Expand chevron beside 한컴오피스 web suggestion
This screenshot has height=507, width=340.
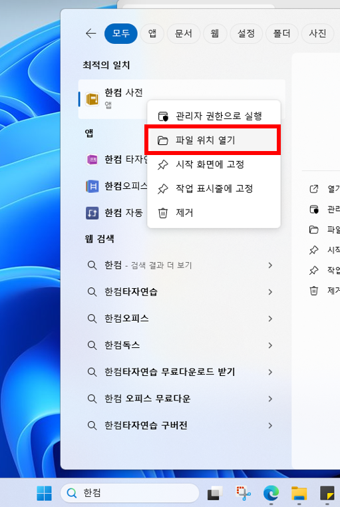[270, 319]
